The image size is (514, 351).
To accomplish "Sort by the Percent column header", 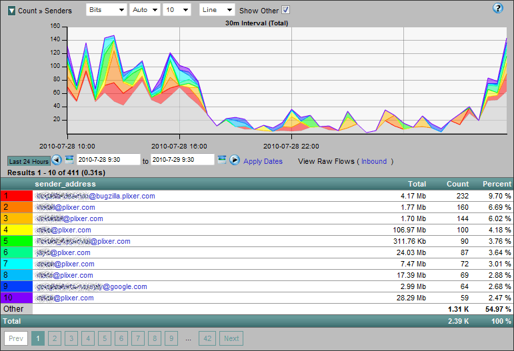I will (x=497, y=184).
